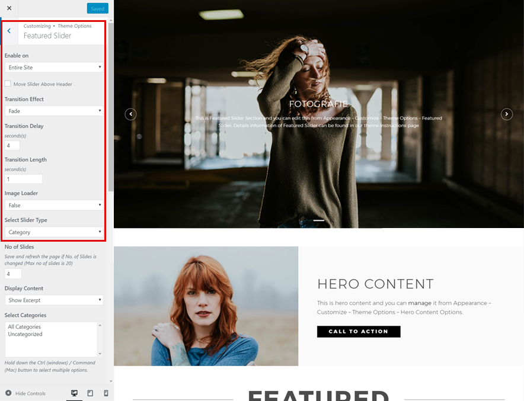Switch to desktop preview device icon
Viewport: 524px width, 401px height.
pyautogui.click(x=74, y=393)
